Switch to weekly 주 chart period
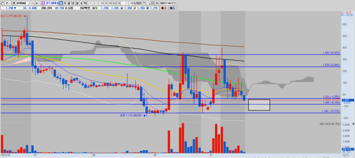This screenshot has height=158, width=355. coord(65,3)
